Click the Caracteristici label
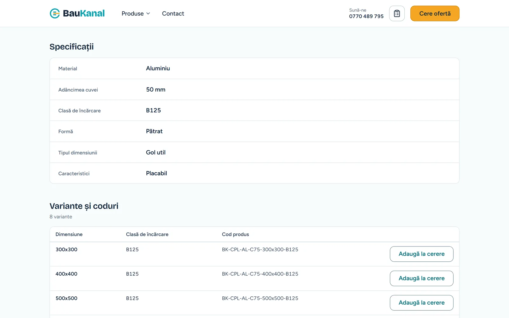 [74, 174]
